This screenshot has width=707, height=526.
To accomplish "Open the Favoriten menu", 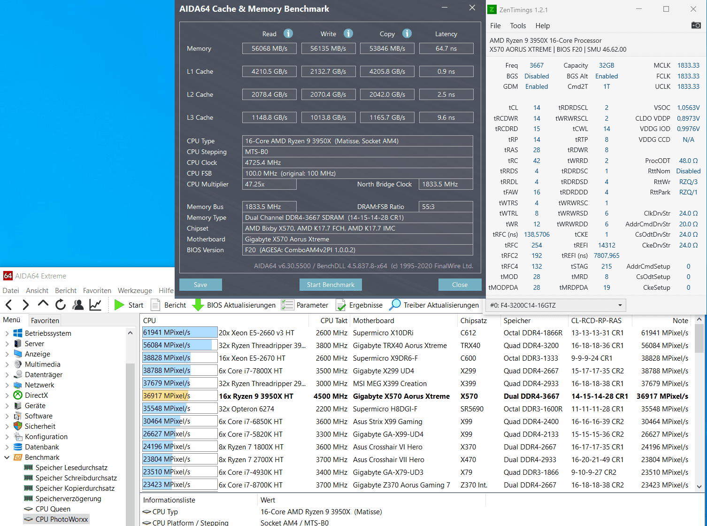I will pyautogui.click(x=97, y=291).
